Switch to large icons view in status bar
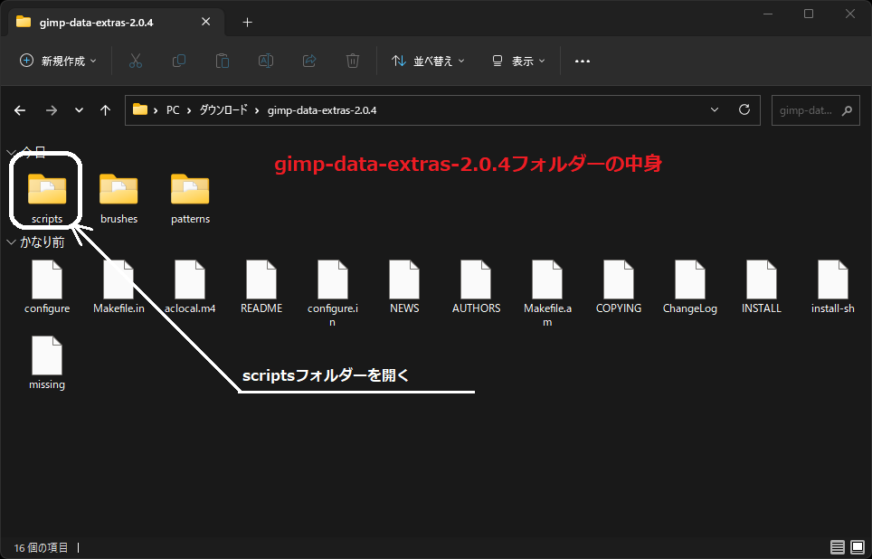 click(857, 547)
